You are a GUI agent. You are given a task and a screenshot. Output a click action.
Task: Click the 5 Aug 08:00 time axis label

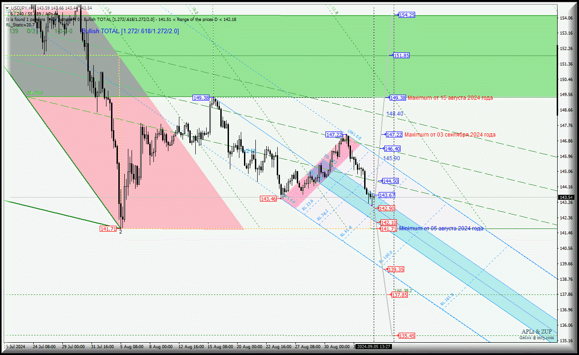[132, 347]
